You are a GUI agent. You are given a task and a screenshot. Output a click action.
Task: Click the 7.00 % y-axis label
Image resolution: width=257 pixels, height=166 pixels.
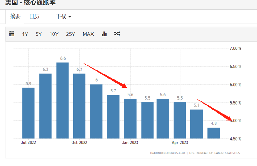coord(235,48)
